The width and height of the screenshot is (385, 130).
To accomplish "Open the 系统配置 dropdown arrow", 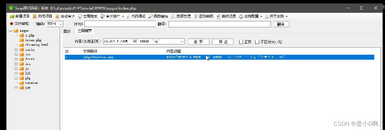I will point(261,16).
